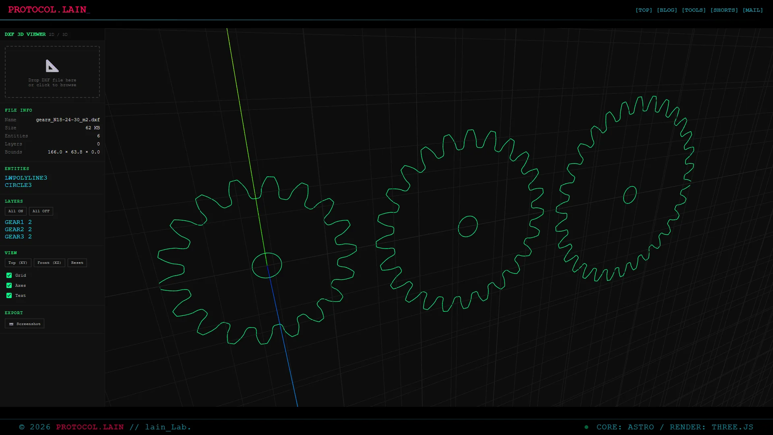Viewport: 773px width, 435px height.
Task: Click the All OFF layers button
Action: click(x=41, y=211)
